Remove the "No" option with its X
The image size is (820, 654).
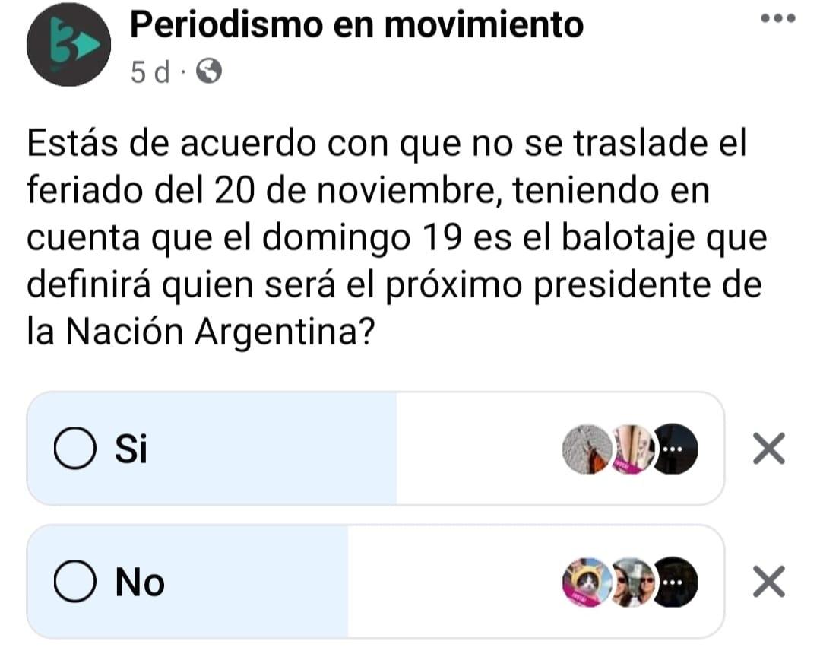767,583
